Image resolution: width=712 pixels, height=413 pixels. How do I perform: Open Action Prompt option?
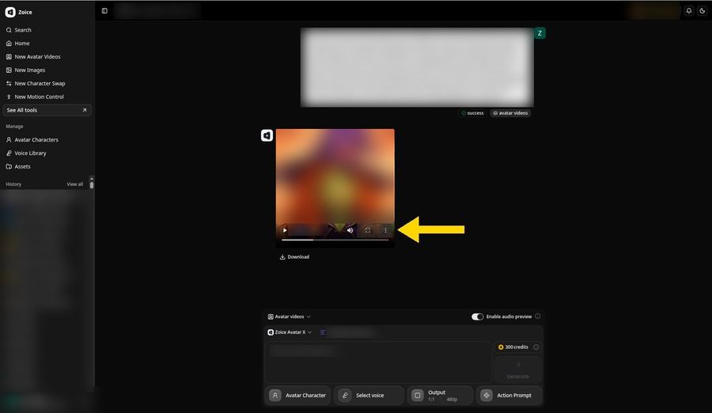[509, 396]
